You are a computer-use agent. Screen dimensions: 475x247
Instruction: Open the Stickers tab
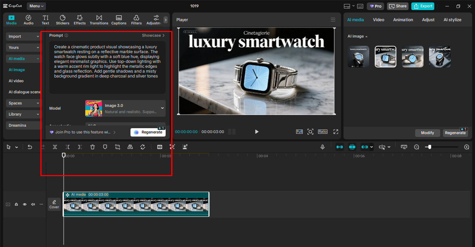tap(63, 20)
